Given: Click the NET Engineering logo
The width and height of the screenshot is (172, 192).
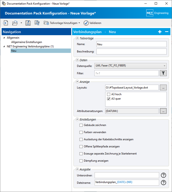Looking at the screenshot, I should [157, 13].
